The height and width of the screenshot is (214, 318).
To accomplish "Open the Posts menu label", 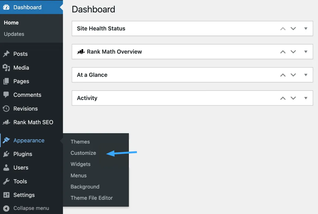I will [21, 54].
